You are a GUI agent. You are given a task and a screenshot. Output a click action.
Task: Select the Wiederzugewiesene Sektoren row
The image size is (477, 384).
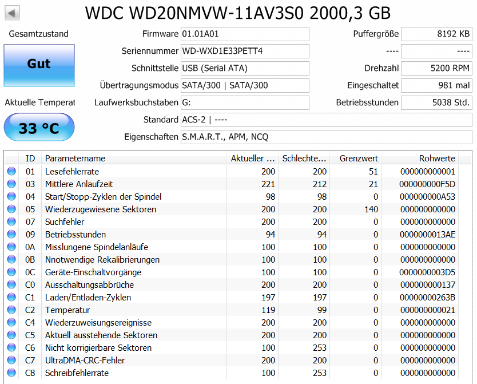click(x=232, y=209)
